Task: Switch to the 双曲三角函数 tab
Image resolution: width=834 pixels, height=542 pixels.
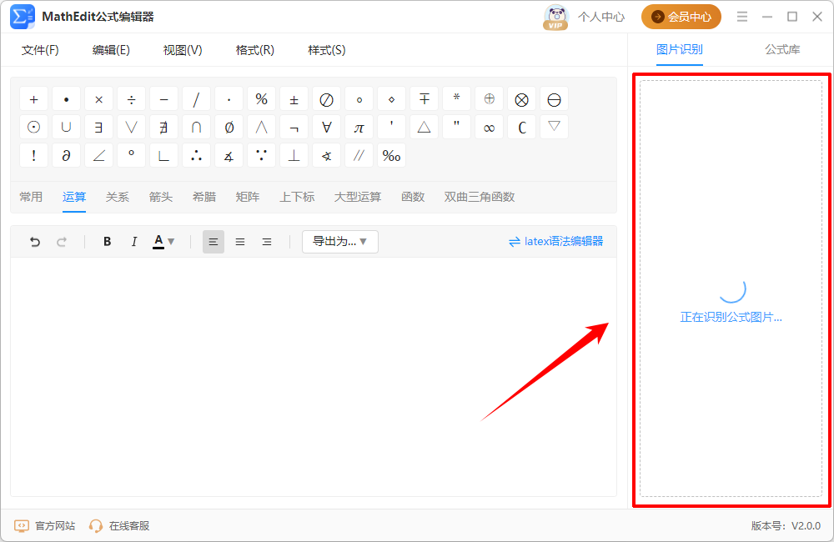Action: tap(480, 197)
